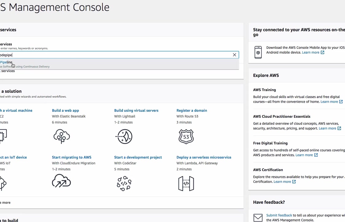Screen dimensions: 345x222
Task: Open the Build a web app link
Action: (65, 110)
